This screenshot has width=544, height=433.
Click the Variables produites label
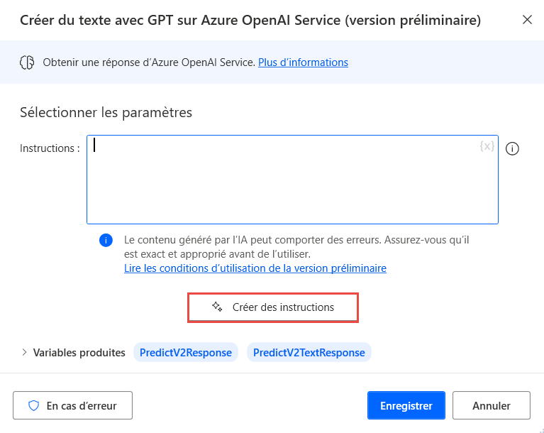click(79, 352)
